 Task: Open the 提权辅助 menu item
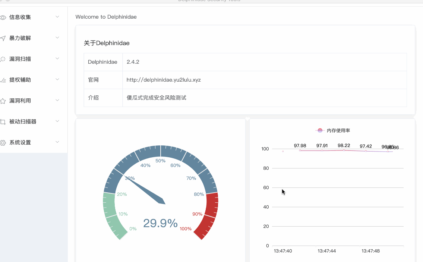(x=20, y=80)
